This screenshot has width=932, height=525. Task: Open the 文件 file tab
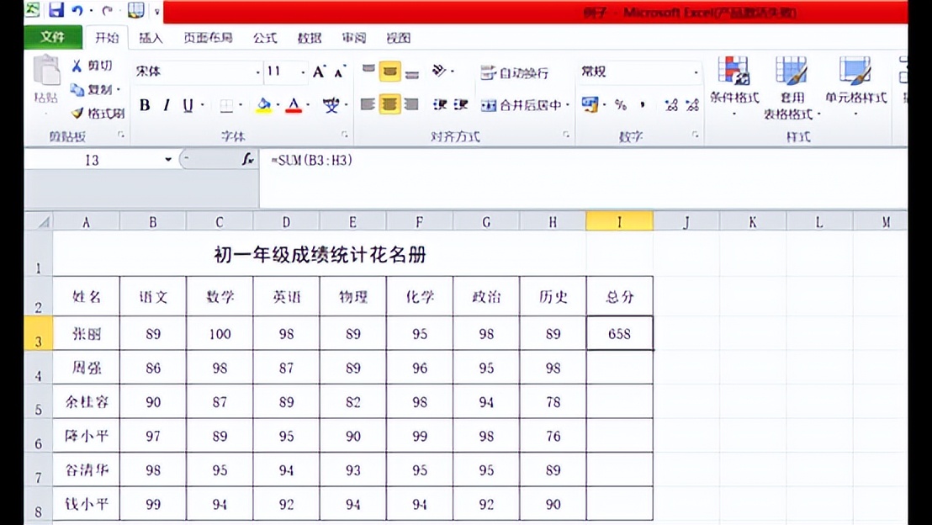coord(53,38)
